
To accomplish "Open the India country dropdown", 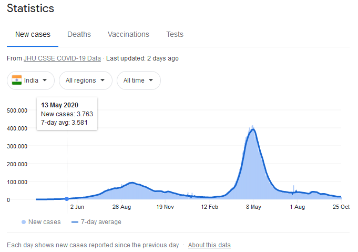I will tap(30, 80).
